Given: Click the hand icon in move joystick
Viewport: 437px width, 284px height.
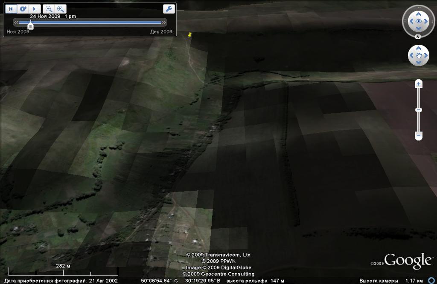Looking at the screenshot, I should coord(418,55).
